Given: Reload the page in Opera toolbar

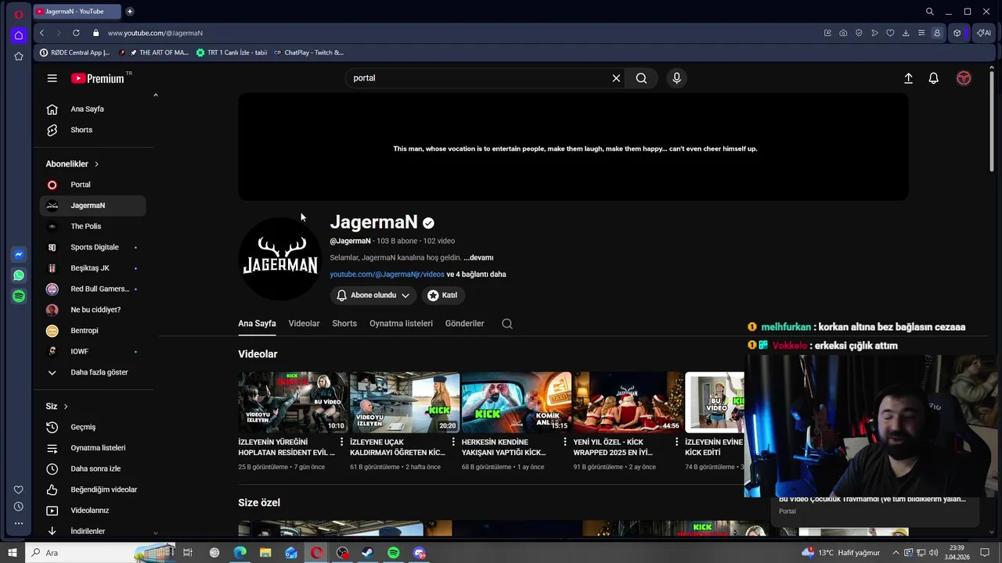Looking at the screenshot, I should 76,33.
